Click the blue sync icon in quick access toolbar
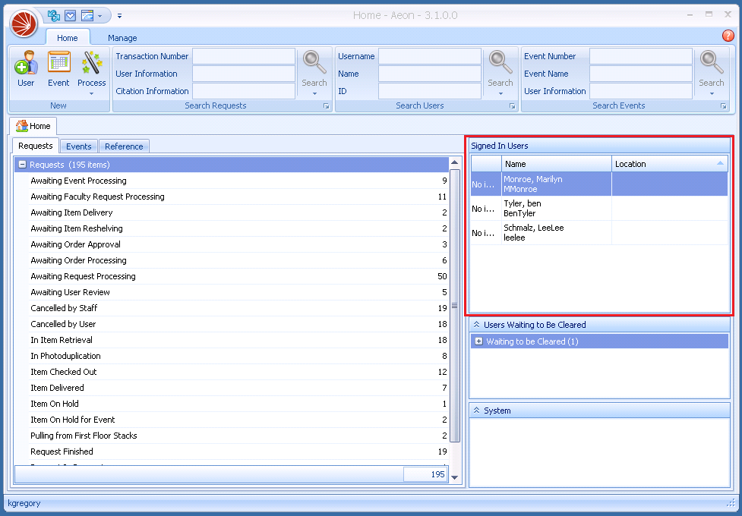Image resolution: width=742 pixels, height=516 pixels. point(52,14)
